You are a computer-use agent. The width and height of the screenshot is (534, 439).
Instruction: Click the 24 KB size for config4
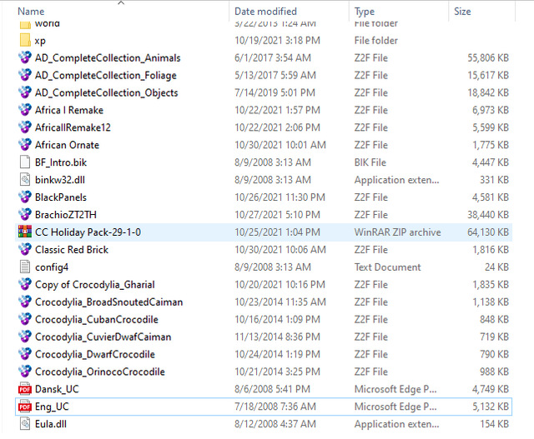tap(497, 267)
